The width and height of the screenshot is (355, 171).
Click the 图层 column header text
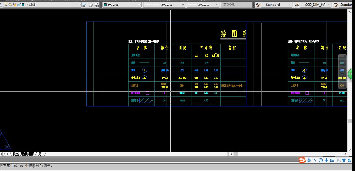182,48
